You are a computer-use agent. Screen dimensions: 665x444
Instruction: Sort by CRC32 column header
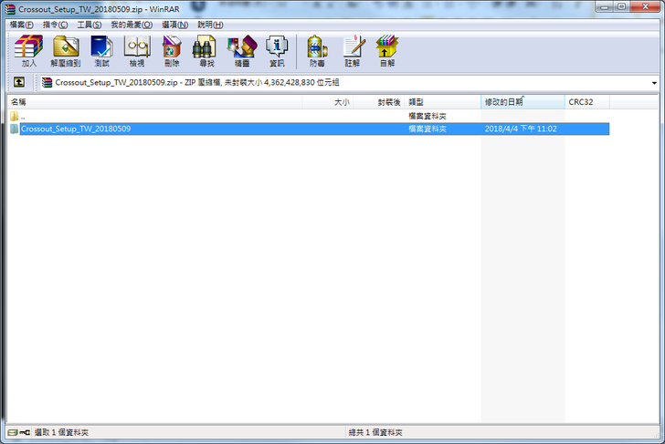tap(587, 102)
